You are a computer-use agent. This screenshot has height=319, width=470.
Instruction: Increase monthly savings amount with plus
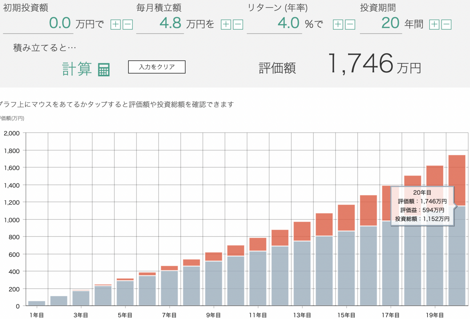pos(226,25)
